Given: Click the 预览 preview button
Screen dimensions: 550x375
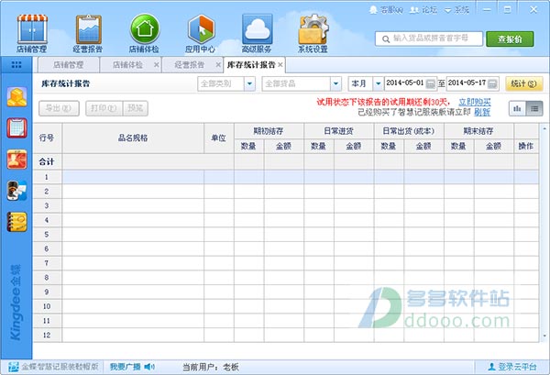Looking at the screenshot, I should (136, 108).
